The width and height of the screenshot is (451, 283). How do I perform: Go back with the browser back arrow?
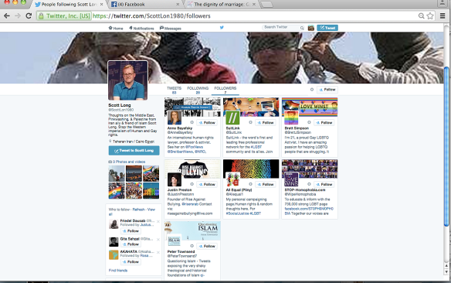click(x=7, y=15)
